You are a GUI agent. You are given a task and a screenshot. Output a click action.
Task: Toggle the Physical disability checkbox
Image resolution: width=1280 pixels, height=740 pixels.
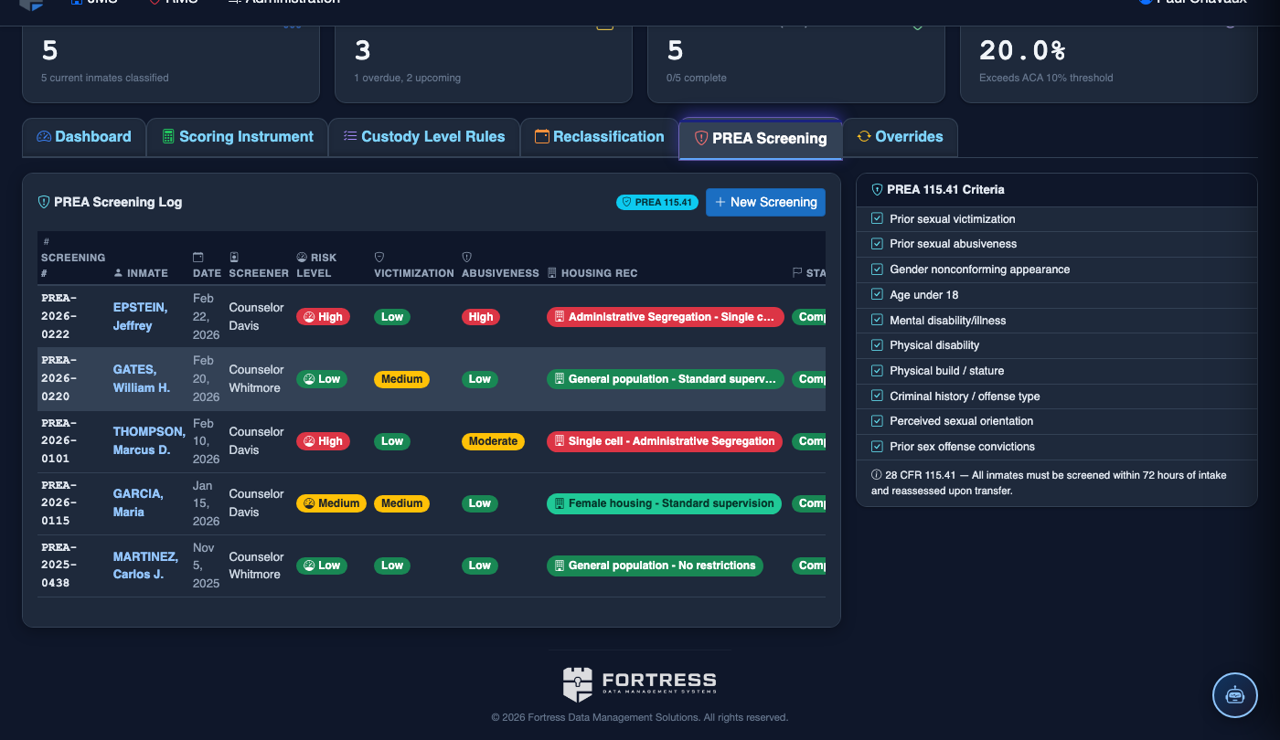pos(877,345)
